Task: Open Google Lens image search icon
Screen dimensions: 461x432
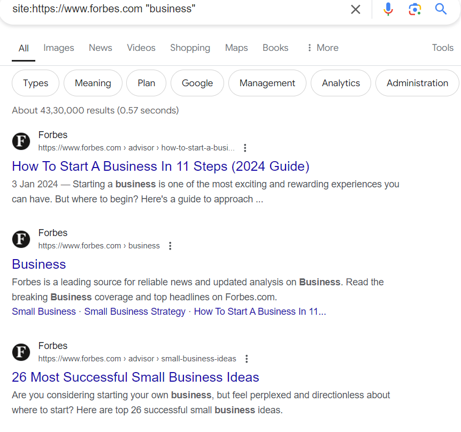Action: (414, 9)
